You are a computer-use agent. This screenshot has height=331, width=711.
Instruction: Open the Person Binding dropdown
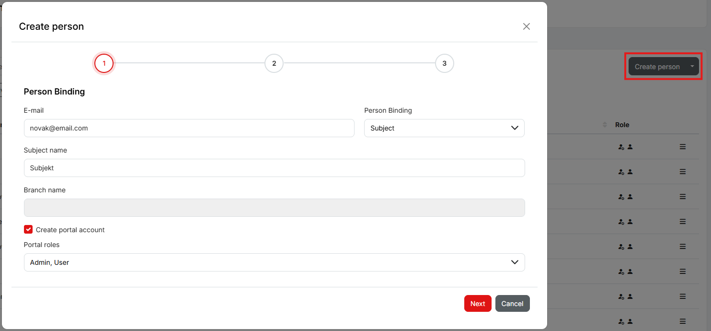coord(444,128)
